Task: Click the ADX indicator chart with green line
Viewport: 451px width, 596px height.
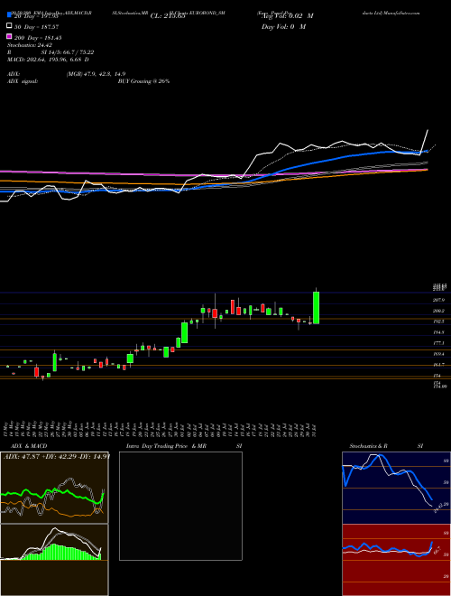Action: click(x=54, y=488)
